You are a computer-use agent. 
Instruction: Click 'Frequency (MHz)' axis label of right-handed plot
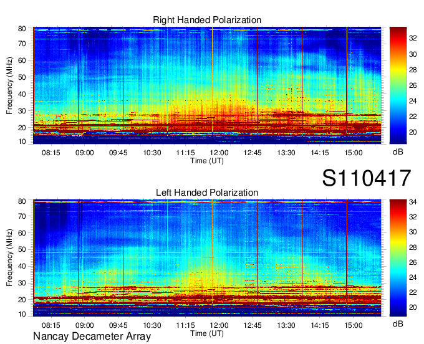(x=9, y=85)
